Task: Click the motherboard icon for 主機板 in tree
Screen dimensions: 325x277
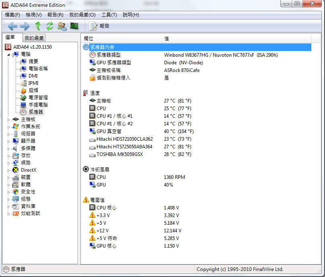Action: 16,119
